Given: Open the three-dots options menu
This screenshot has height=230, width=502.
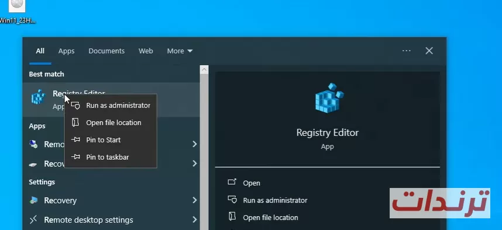Looking at the screenshot, I should [x=406, y=51].
